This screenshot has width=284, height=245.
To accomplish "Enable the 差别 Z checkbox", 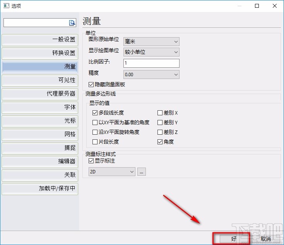I will tap(160, 132).
